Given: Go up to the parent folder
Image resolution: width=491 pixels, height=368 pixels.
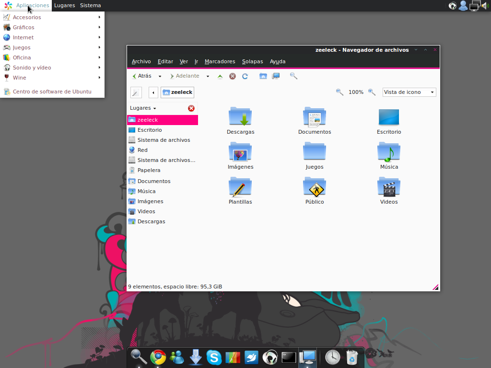Looking at the screenshot, I should pyautogui.click(x=220, y=76).
